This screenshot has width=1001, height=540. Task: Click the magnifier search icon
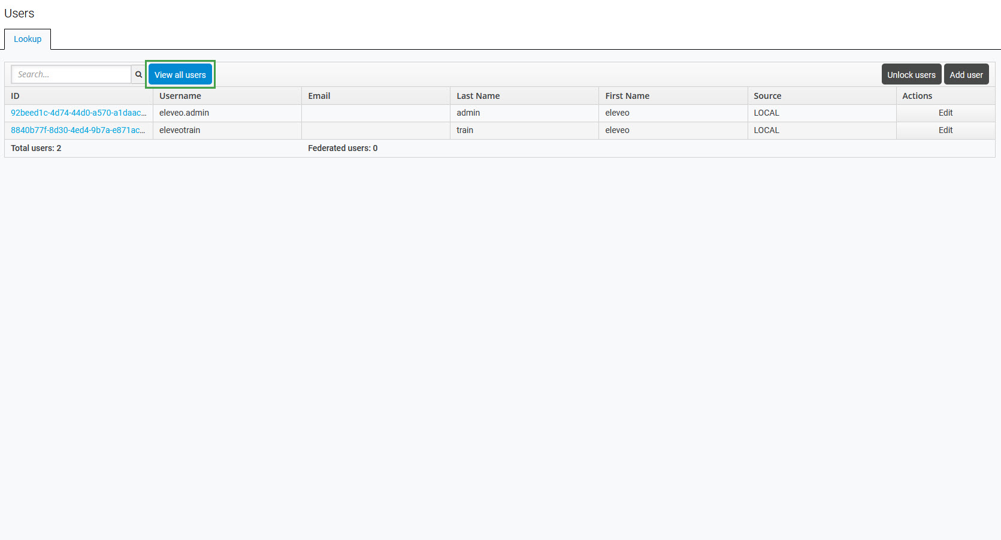[138, 75]
